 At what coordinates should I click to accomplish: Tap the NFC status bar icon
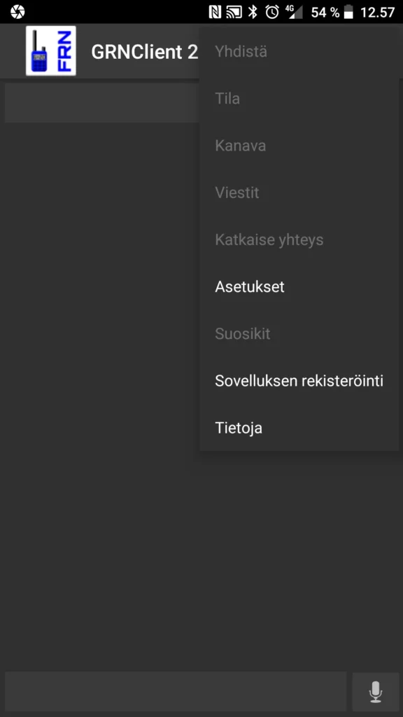click(215, 12)
